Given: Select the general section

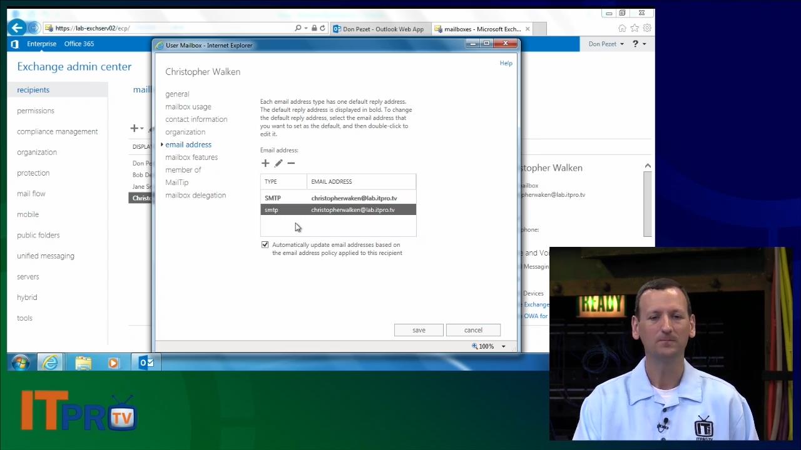Looking at the screenshot, I should (x=177, y=94).
